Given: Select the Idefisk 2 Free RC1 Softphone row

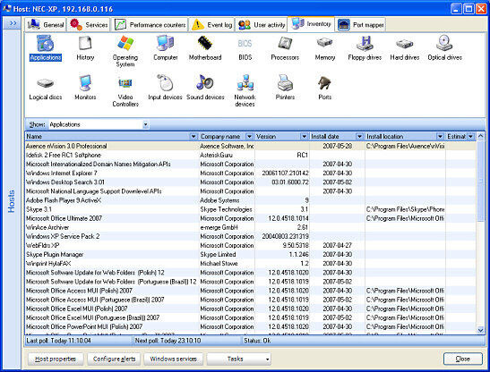Looking at the screenshot, I should tap(250, 155).
